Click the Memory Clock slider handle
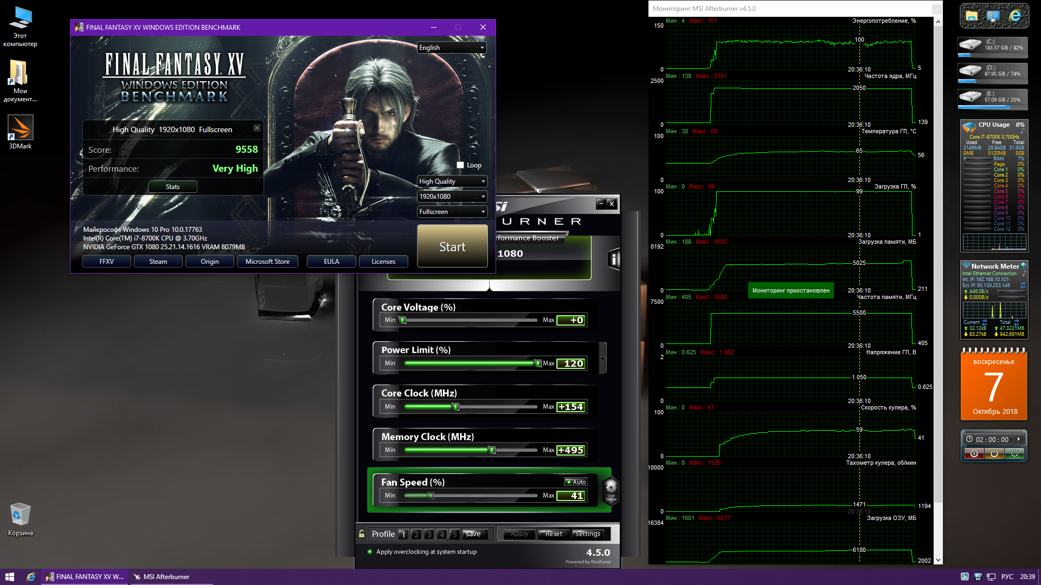Viewport: 1041px width, 585px height. click(492, 450)
